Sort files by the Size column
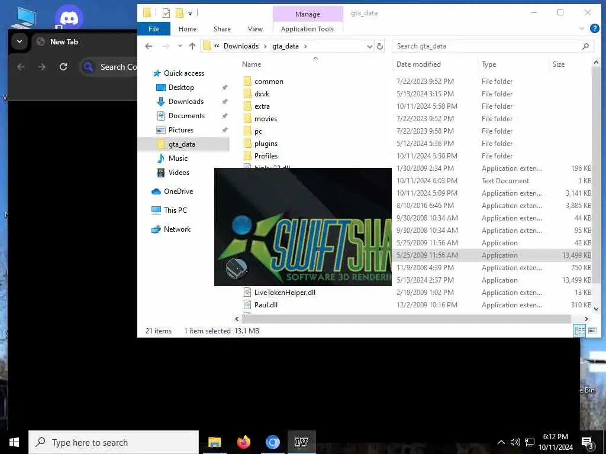The height and width of the screenshot is (454, 606). 559,64
